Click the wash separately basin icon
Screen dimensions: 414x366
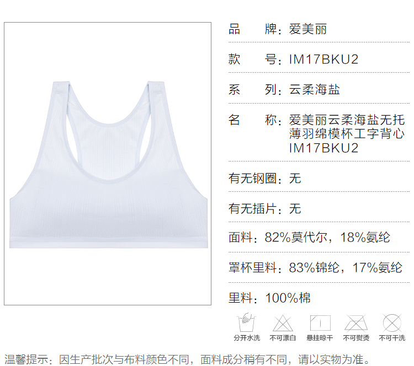click(246, 322)
